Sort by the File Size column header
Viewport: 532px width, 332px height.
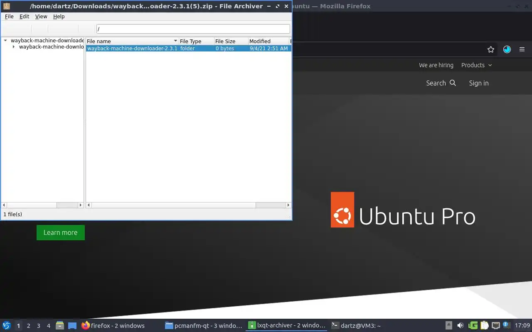pos(231,41)
